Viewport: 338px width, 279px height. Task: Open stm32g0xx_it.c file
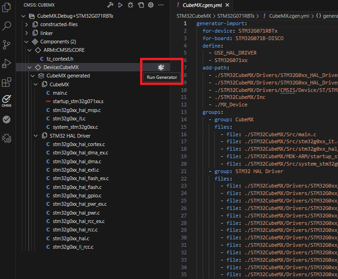click(69, 119)
